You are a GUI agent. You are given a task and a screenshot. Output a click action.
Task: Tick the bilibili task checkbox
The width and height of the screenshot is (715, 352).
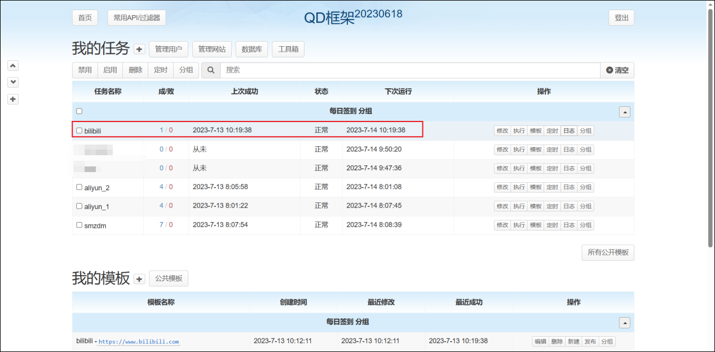coord(79,130)
